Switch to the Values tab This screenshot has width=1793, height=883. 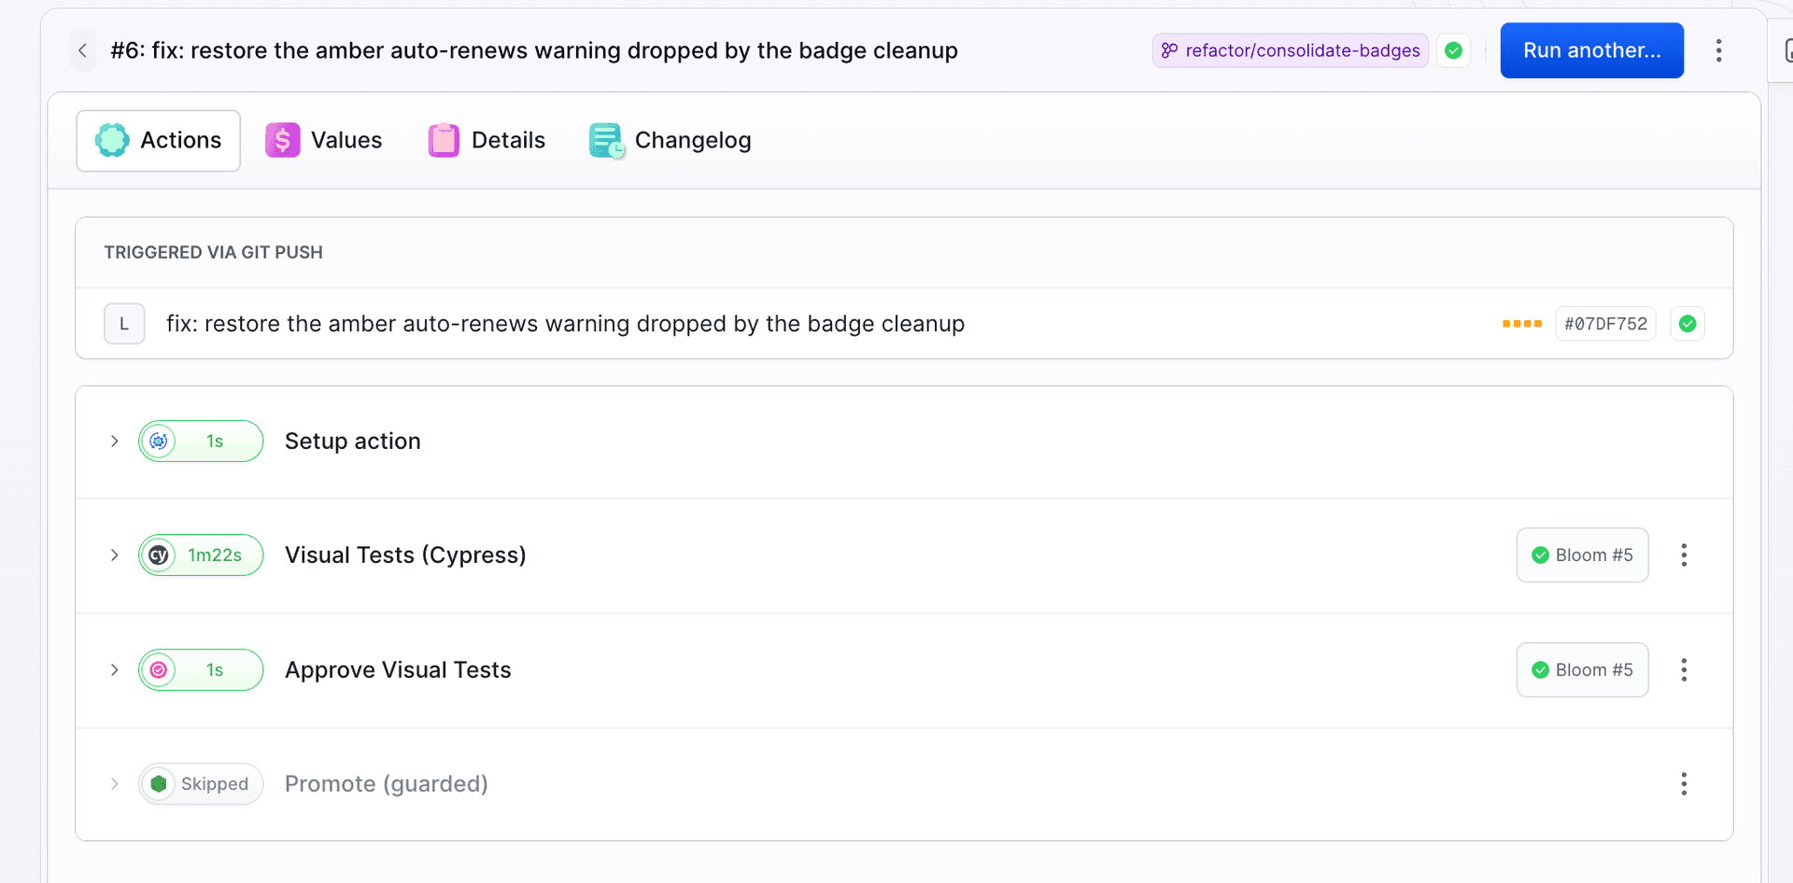(x=323, y=140)
